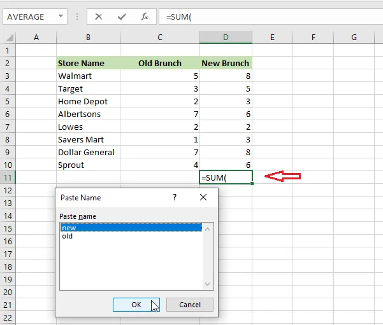Click Cancel in Paste Name dialog
The image size is (383, 325).
(190, 305)
